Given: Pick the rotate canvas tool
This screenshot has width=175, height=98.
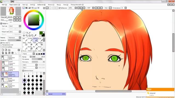Looking at the screenshot, I should click(x=30, y=36).
